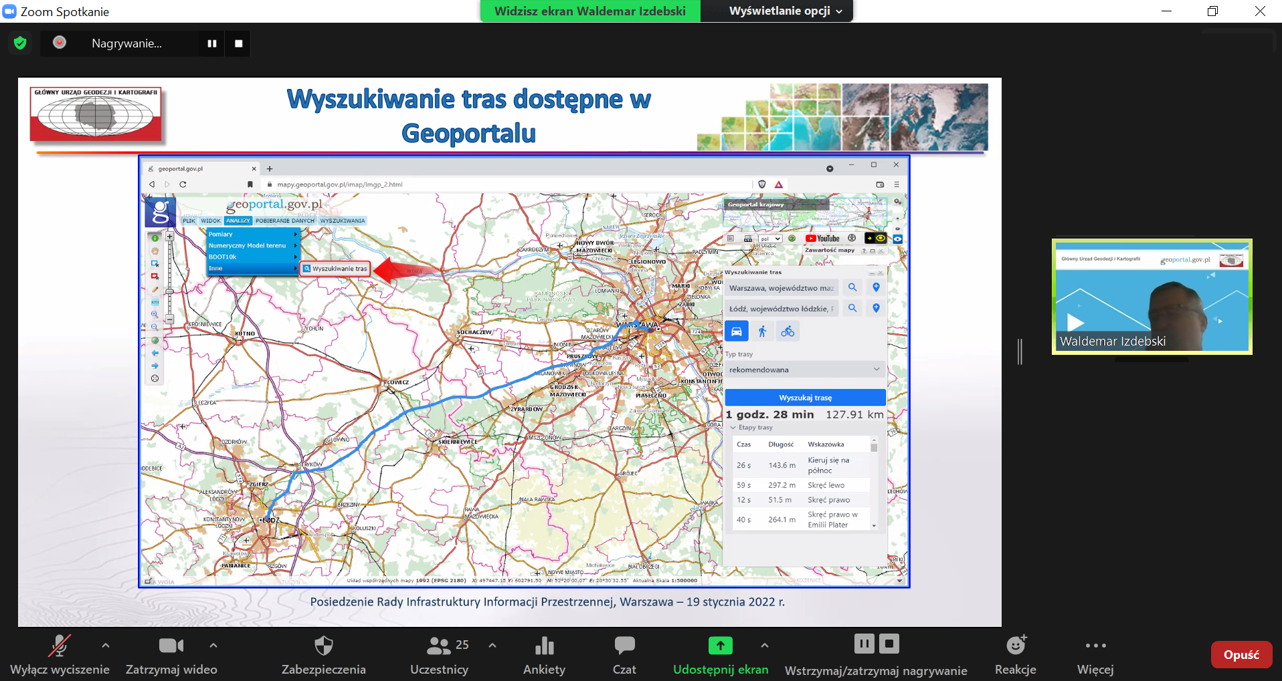Toggle the pause recording button in bottom toolbar
1282x681 pixels.
click(864, 644)
